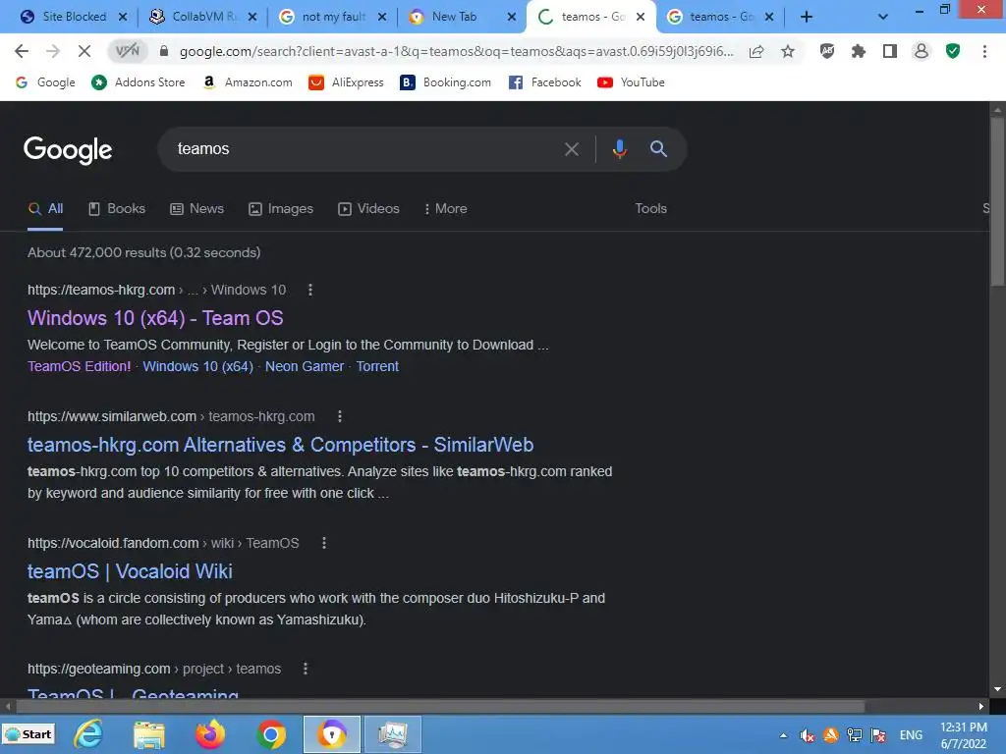Open options for similarweb.com result
Screen dimensions: 1006x754
tap(340, 416)
